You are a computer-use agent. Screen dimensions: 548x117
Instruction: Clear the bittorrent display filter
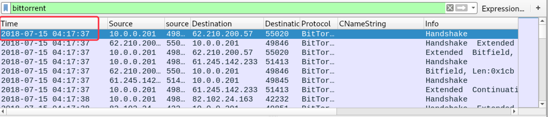[450, 8]
